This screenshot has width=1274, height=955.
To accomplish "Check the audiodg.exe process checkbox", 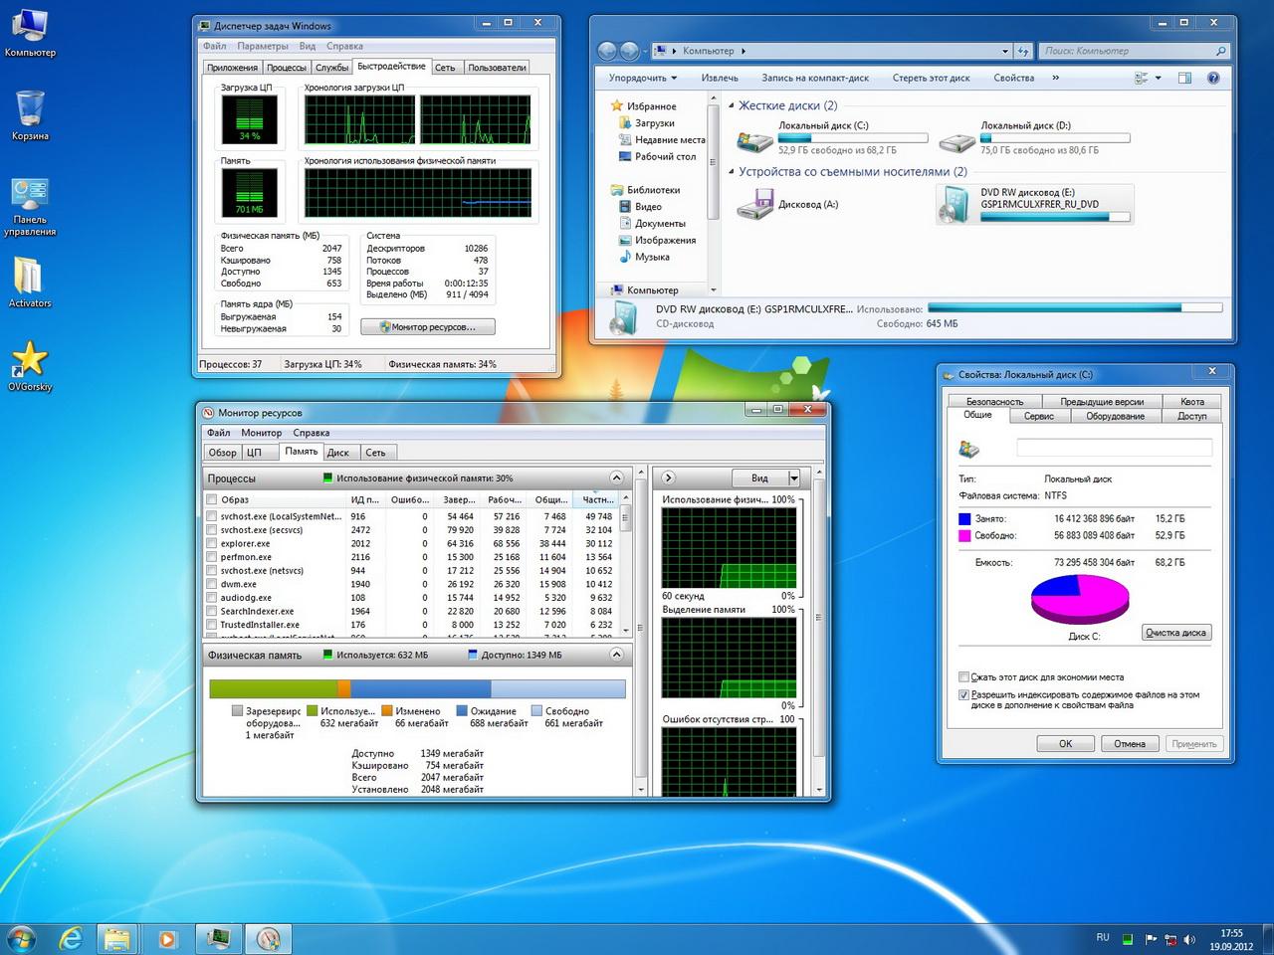I will point(212,598).
